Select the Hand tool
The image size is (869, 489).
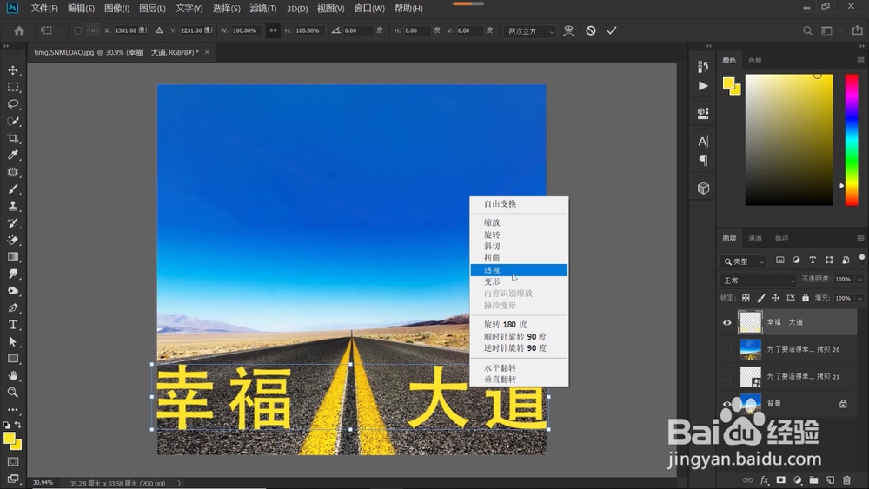13,375
